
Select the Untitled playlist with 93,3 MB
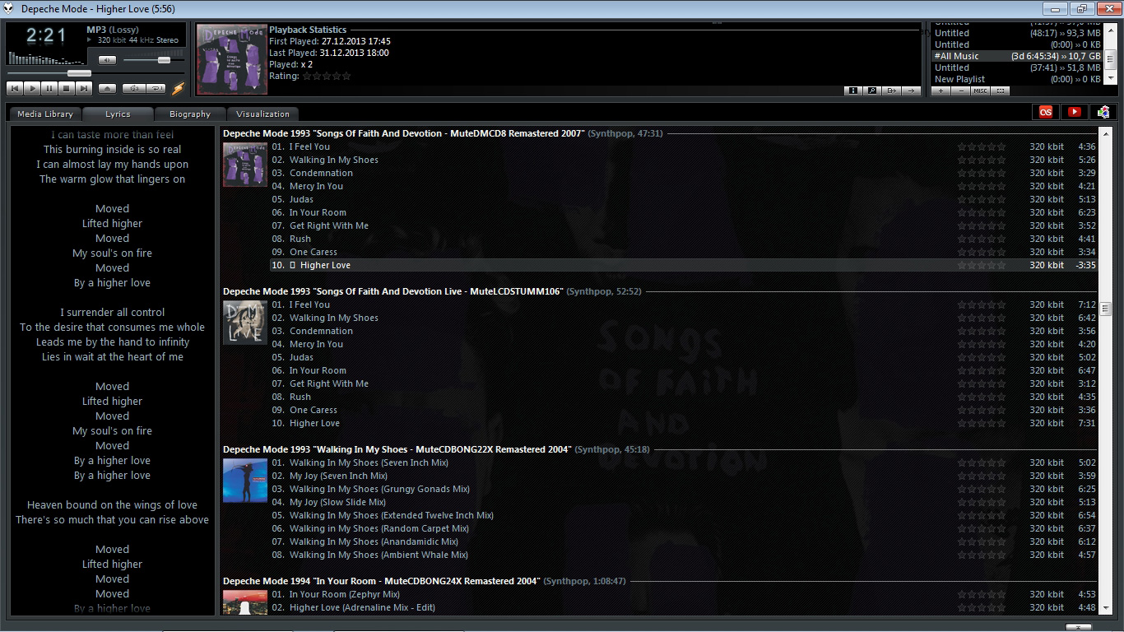coord(1017,33)
